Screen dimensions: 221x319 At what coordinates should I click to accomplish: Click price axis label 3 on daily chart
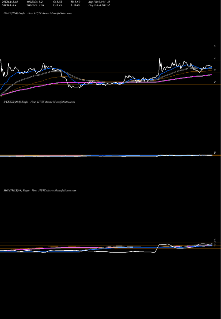[215, 70]
